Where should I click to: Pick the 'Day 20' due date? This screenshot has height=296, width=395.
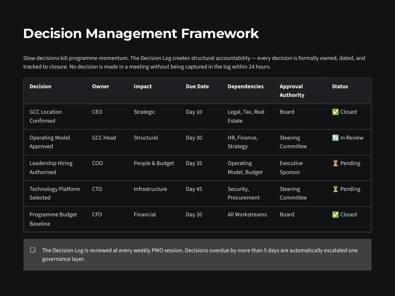coord(194,215)
